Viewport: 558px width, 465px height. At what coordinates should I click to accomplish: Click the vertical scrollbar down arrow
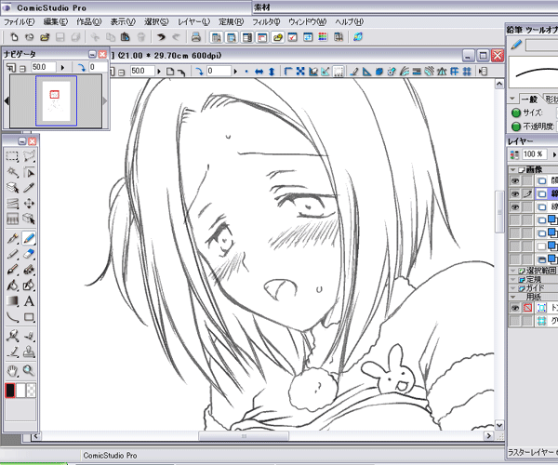[499, 425]
